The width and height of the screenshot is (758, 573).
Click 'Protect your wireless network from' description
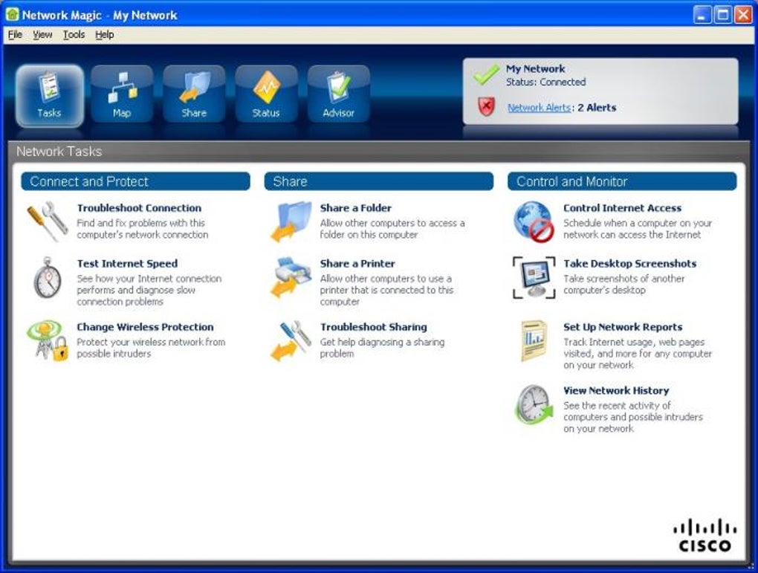tap(151, 342)
